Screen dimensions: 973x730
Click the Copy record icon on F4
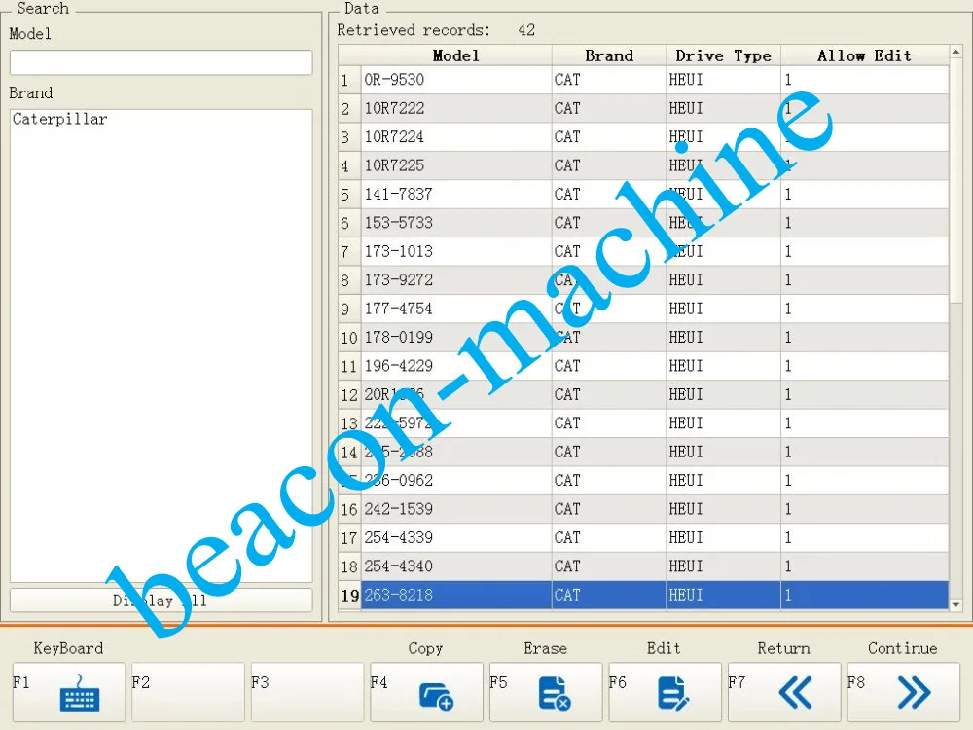pyautogui.click(x=436, y=695)
